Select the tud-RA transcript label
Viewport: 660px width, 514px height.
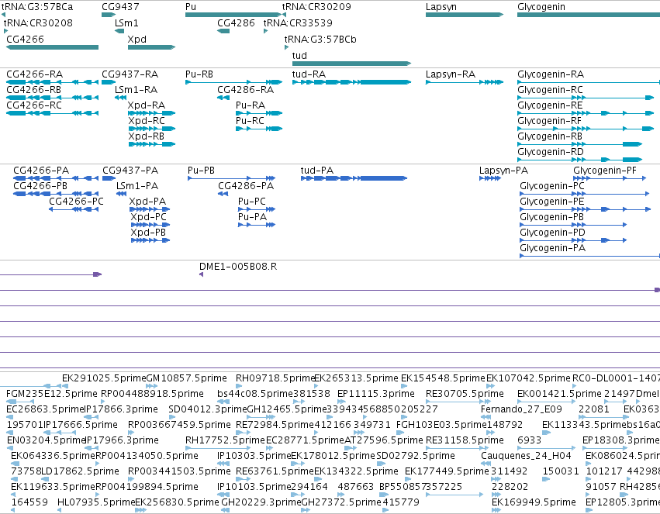(309, 74)
